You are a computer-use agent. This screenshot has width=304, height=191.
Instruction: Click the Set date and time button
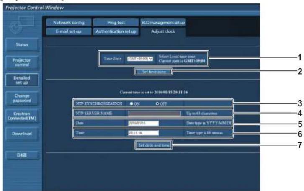click(x=154, y=145)
